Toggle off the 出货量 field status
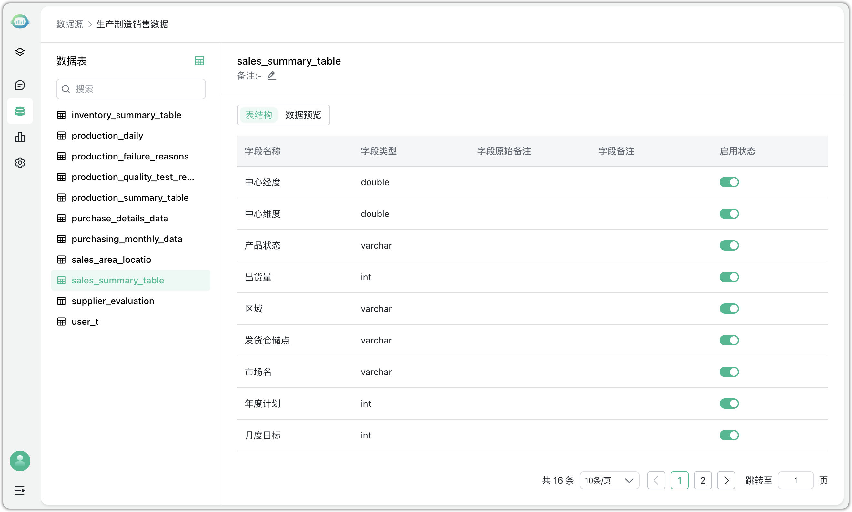Image resolution: width=852 pixels, height=512 pixels. click(x=729, y=277)
